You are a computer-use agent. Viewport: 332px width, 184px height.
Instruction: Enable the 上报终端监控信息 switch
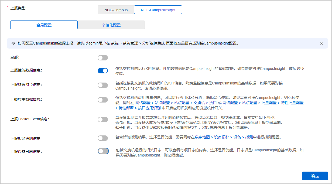103,85
